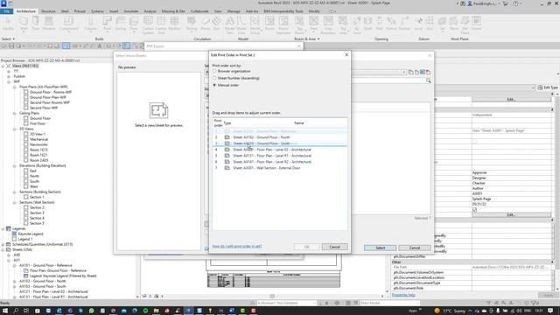Screen dimensions: 560x315
Task: Click the search magnifier in the Select Views/Sheets dialog
Action: coord(428,81)
